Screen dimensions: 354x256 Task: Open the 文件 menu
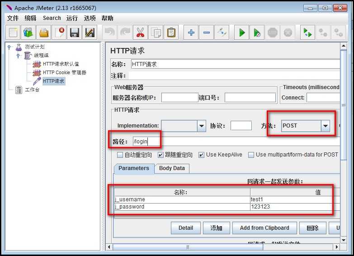[13, 18]
